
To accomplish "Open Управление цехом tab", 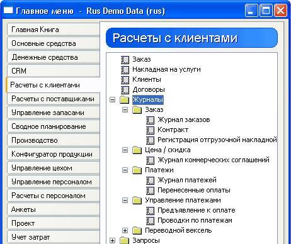I will point(54,168).
